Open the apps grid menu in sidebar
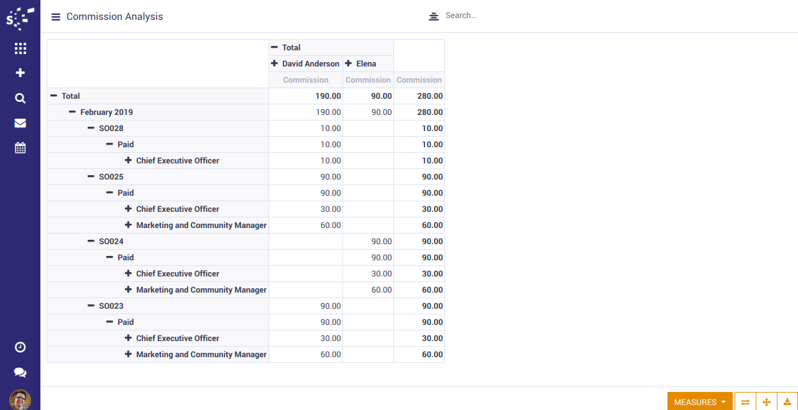This screenshot has height=410, width=798. [20, 48]
